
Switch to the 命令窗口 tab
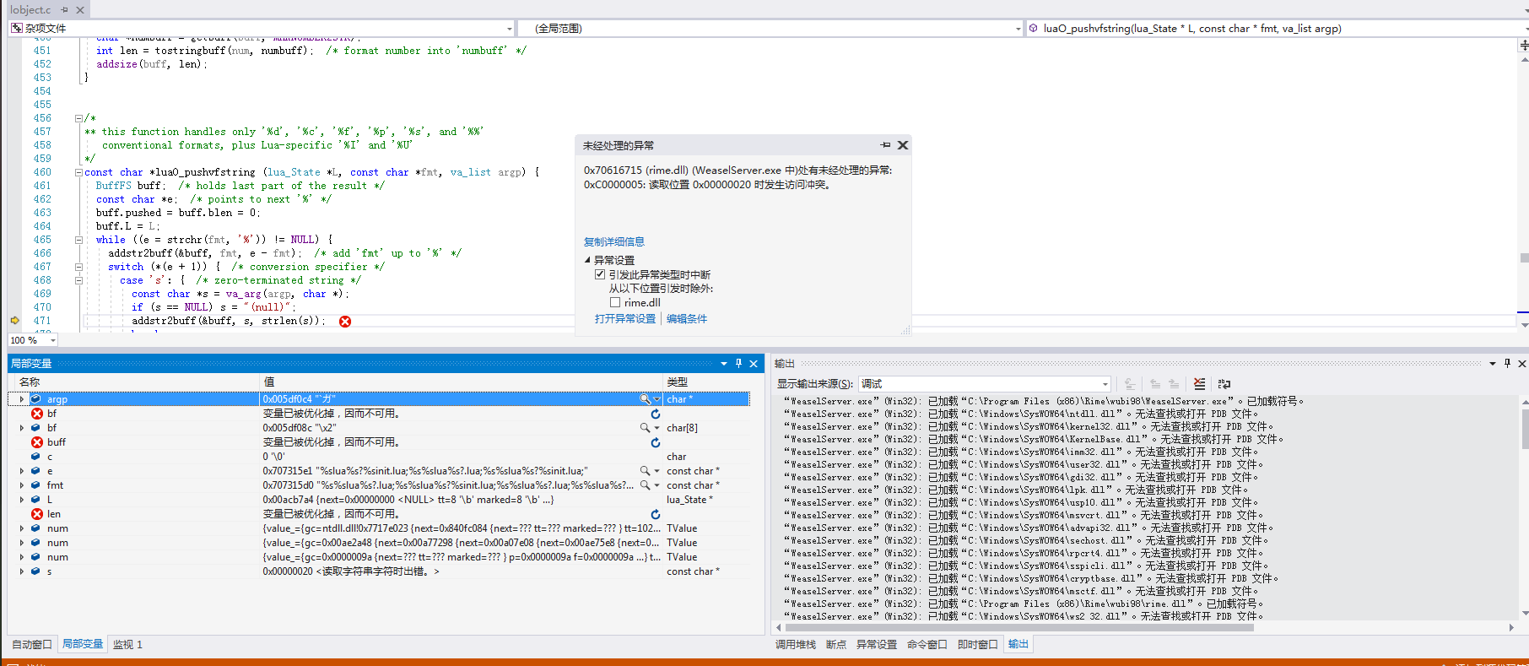[x=927, y=644]
